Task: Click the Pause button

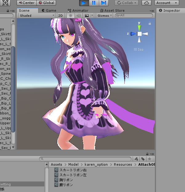Action: (x=94, y=3)
